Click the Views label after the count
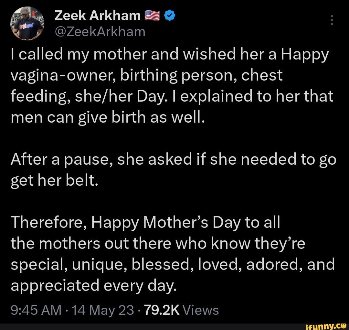Viewport: 349px width, 330px height. (201, 310)
